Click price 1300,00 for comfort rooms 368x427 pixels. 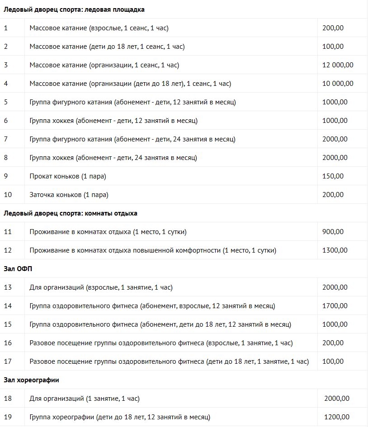click(335, 250)
